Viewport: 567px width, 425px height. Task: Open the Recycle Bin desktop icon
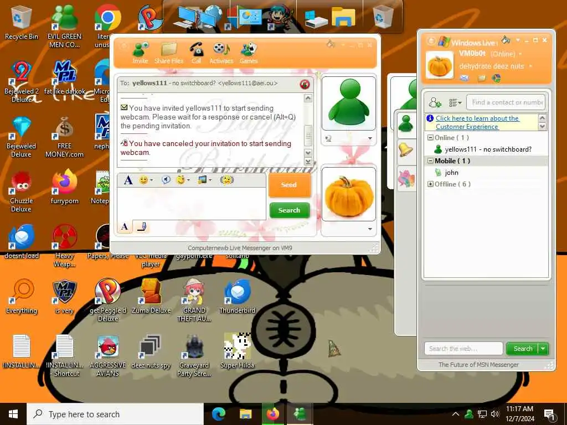[22, 22]
